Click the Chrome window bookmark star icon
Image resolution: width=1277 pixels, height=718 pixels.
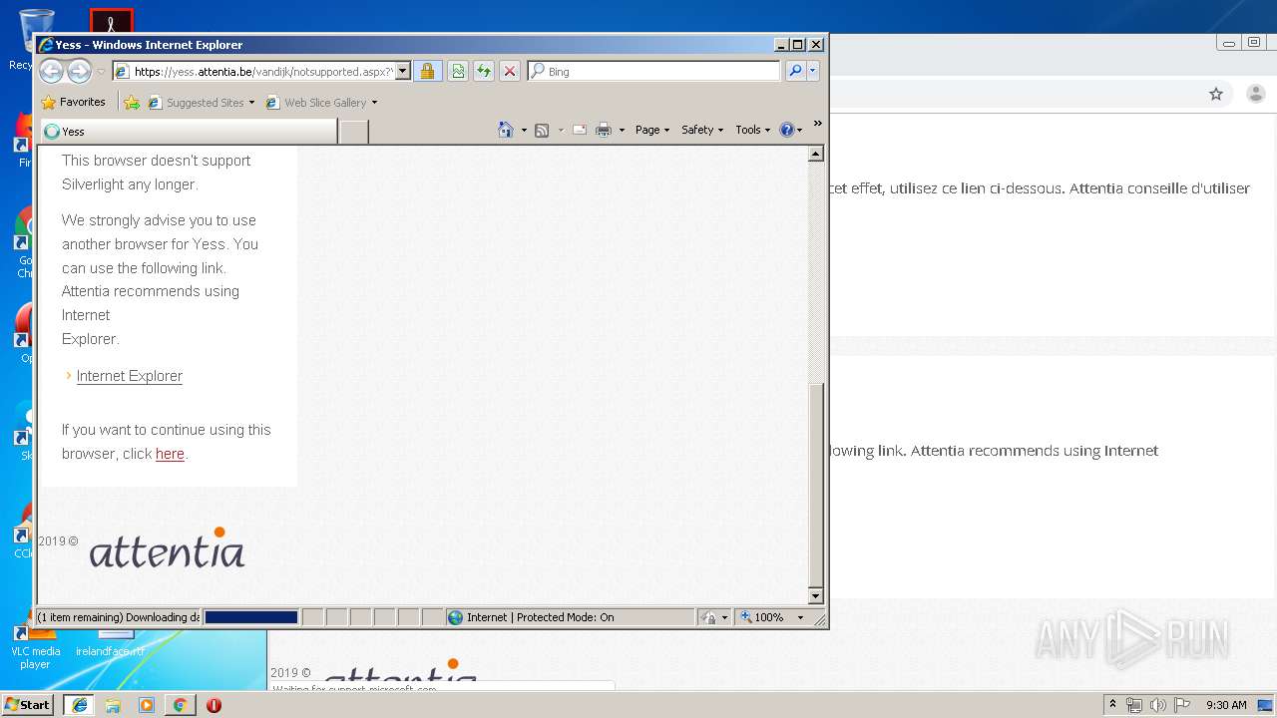point(1216,94)
